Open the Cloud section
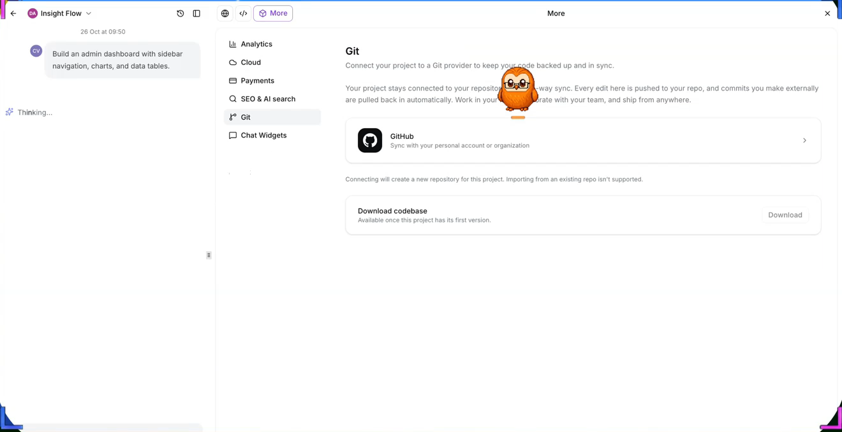This screenshot has width=842, height=432. coord(272,62)
